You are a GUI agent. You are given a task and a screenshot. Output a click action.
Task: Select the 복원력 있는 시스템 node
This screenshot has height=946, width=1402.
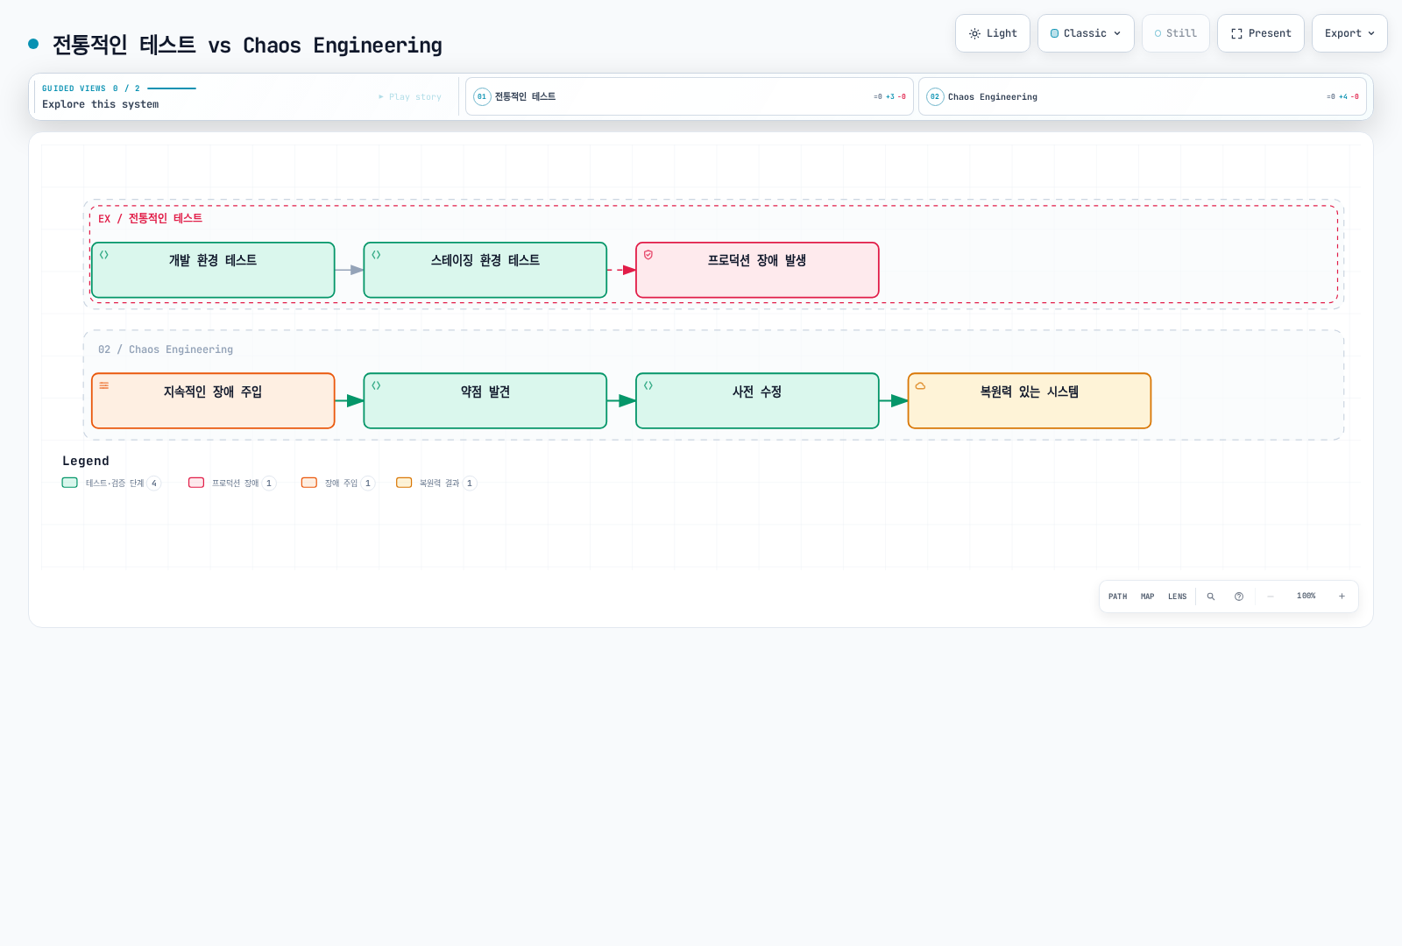click(1030, 401)
